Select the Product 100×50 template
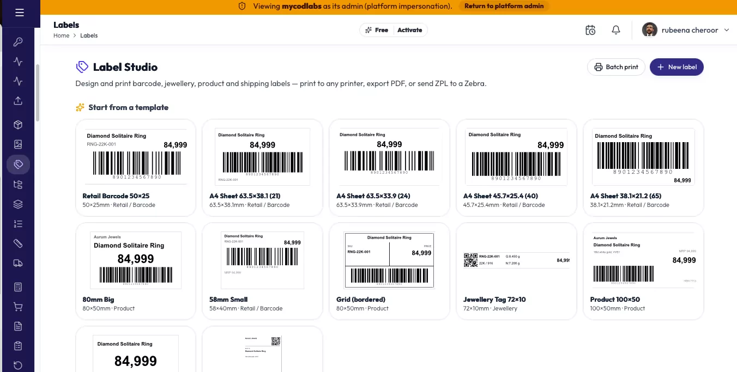The image size is (737, 372). coord(643,271)
